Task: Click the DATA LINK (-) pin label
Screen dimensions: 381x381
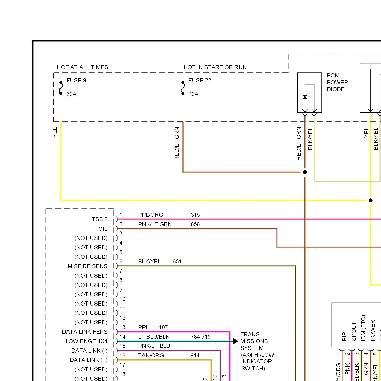Action: tap(89, 351)
